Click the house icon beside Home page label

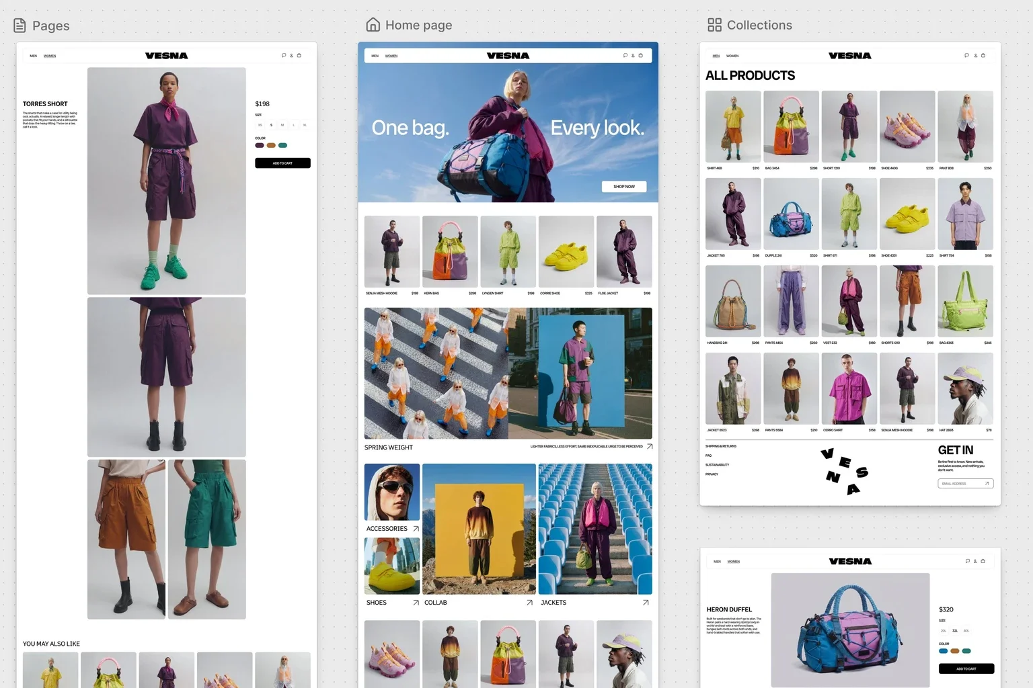[x=373, y=25]
